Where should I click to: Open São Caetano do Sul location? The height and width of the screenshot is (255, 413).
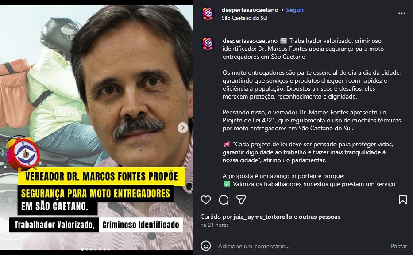[x=244, y=18]
